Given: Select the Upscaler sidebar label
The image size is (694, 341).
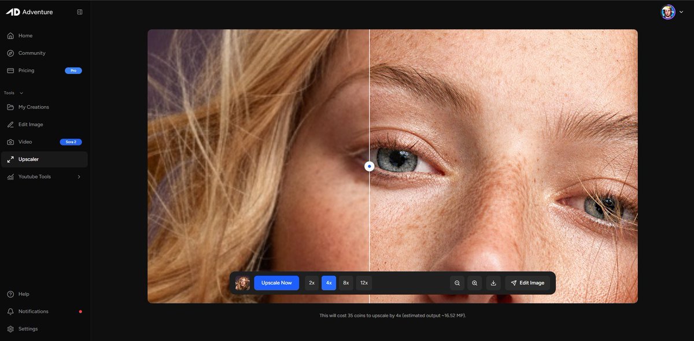Looking at the screenshot, I should coord(28,159).
